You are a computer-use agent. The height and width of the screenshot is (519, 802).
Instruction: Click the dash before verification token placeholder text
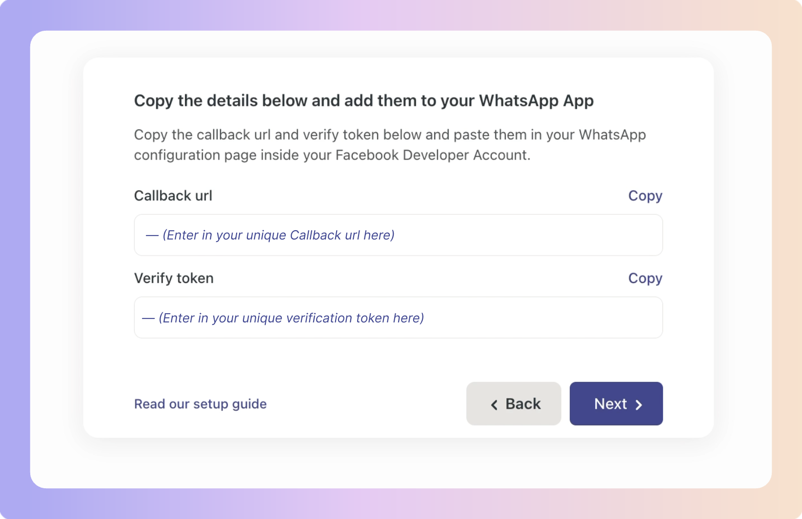tap(148, 319)
